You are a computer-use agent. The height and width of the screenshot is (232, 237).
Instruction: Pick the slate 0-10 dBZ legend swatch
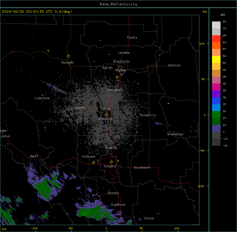point(216,128)
